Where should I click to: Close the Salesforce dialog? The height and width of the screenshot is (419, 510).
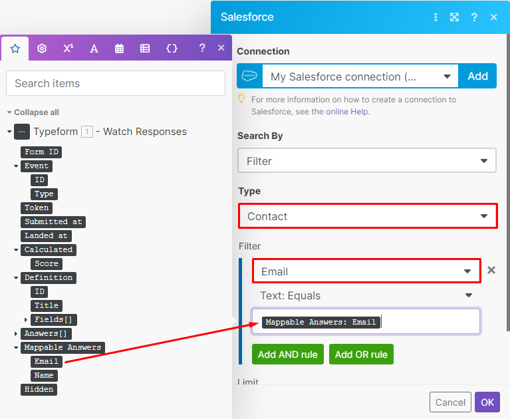tap(494, 17)
